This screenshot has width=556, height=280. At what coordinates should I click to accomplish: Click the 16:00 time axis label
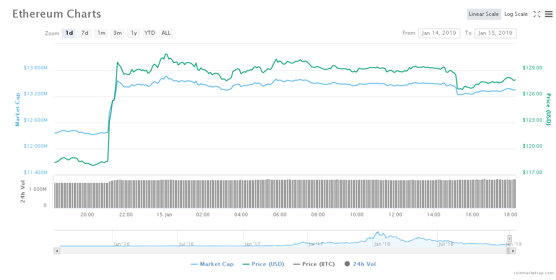(472, 215)
